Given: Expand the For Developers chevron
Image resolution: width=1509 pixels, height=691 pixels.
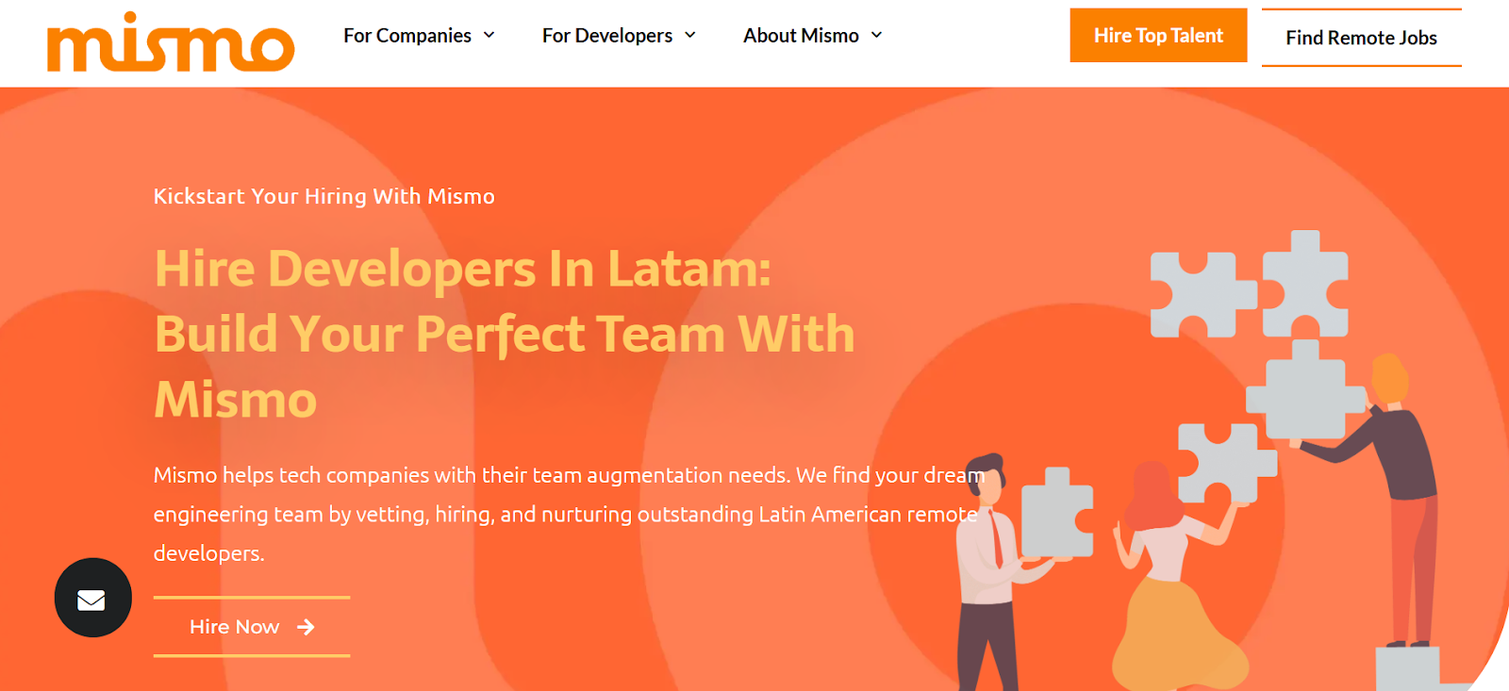Looking at the screenshot, I should 689,35.
